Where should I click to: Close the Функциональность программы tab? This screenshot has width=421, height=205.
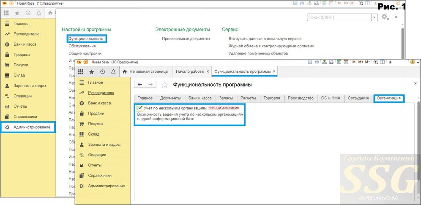click(274, 71)
